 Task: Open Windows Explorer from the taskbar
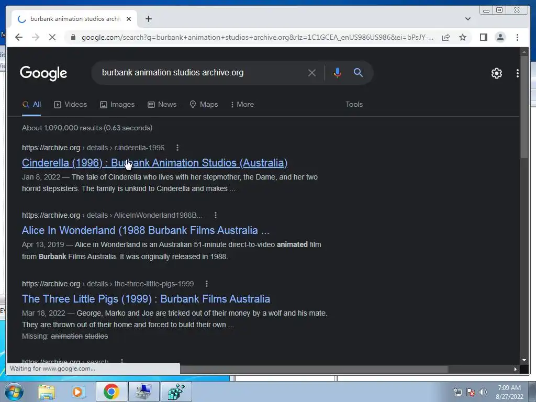coord(47,392)
